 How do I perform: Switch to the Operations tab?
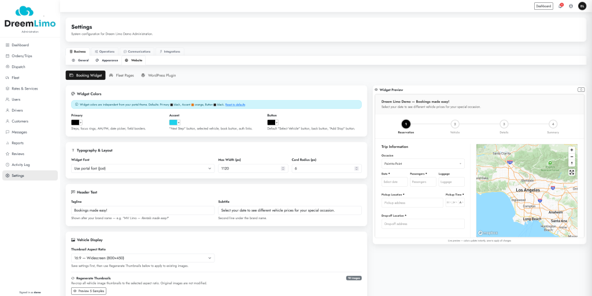coord(105,51)
